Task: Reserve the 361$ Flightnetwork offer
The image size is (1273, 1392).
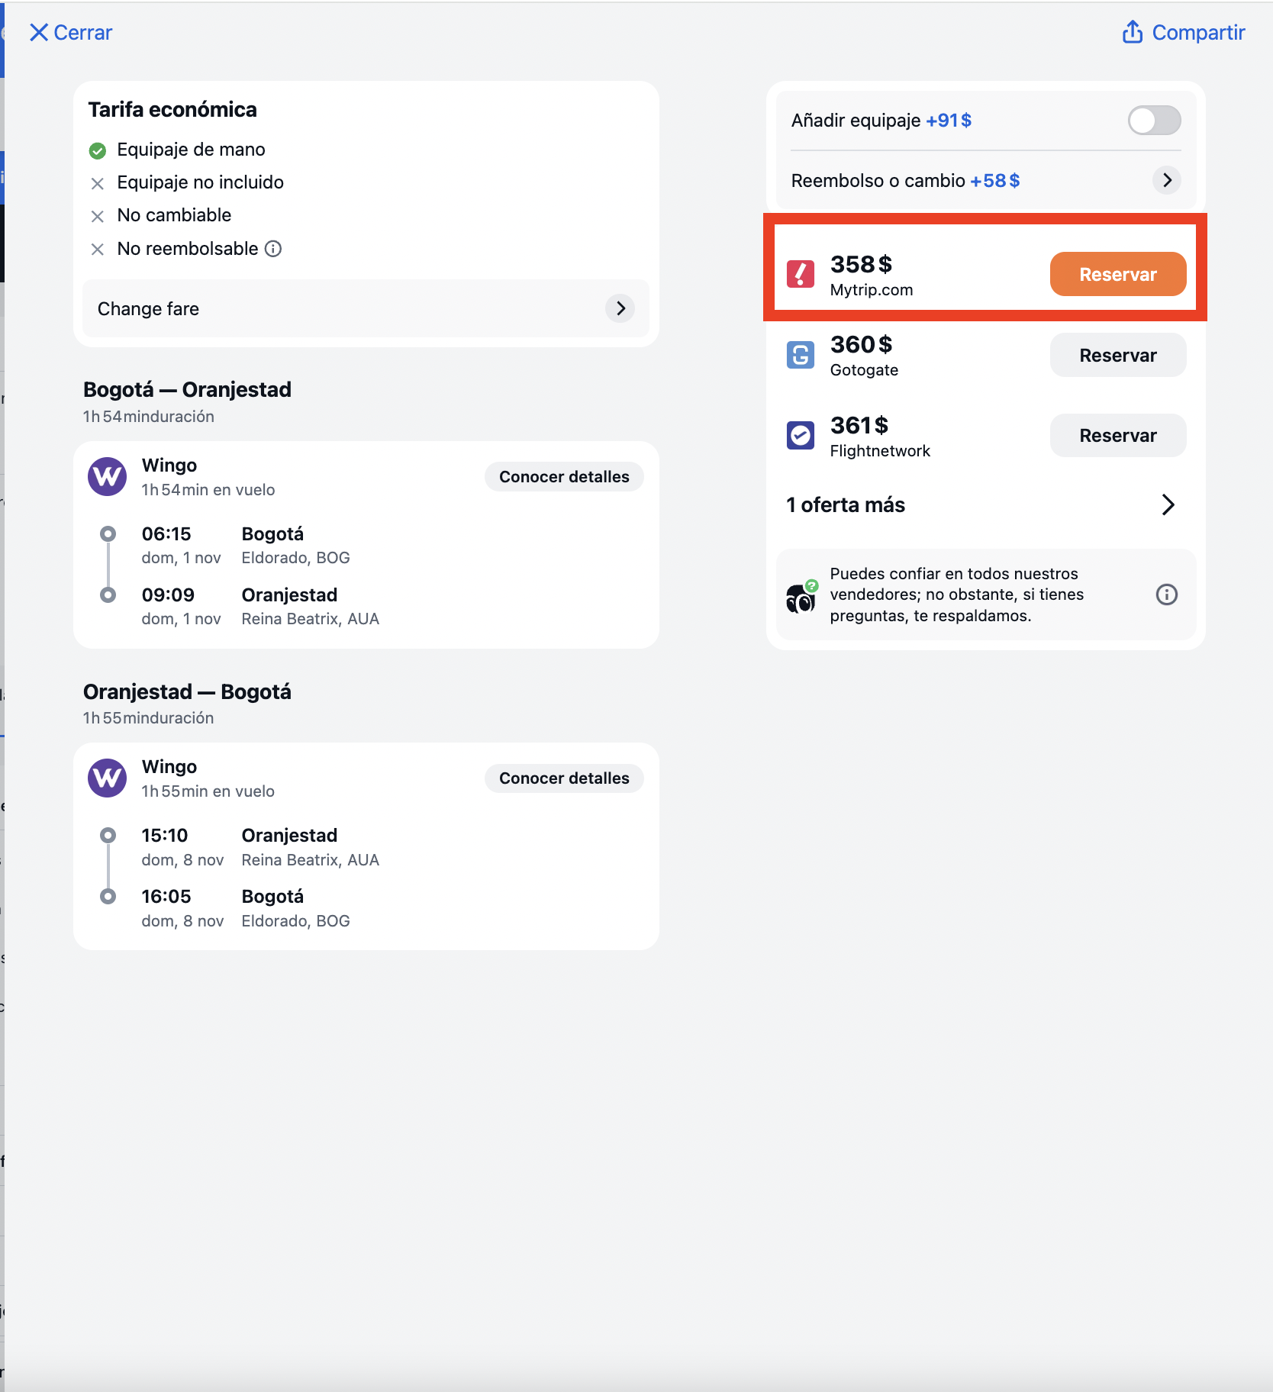Action: [1118, 436]
